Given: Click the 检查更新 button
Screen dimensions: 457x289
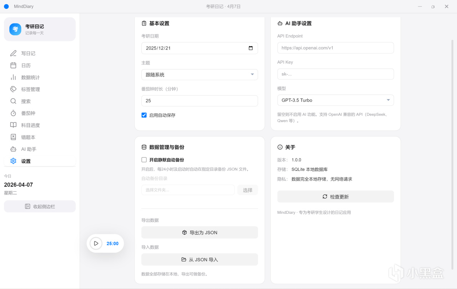Looking at the screenshot, I should (336, 197).
